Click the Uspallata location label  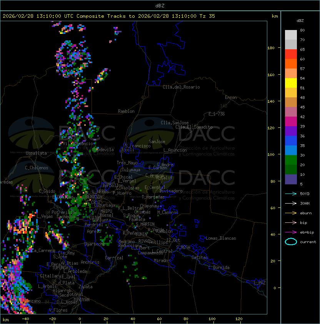pos(36,153)
